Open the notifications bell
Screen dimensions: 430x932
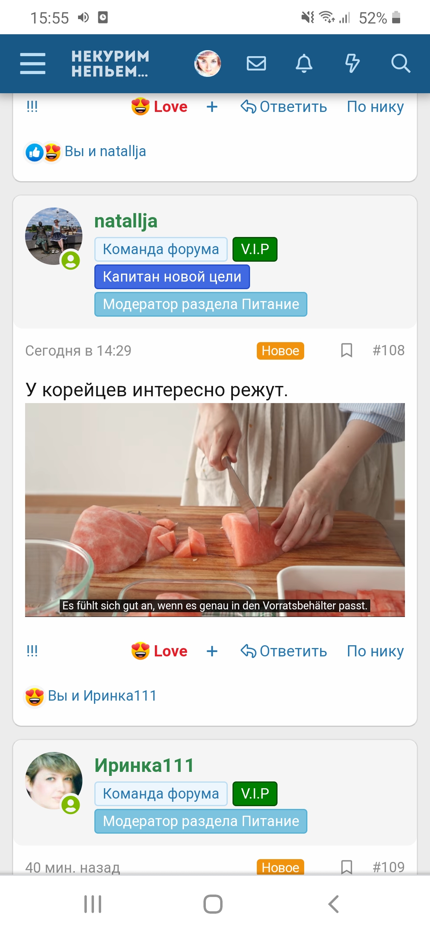(304, 63)
